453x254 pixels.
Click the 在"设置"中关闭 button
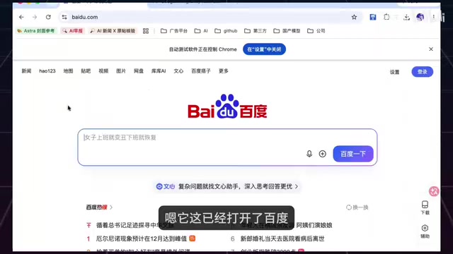coord(264,49)
